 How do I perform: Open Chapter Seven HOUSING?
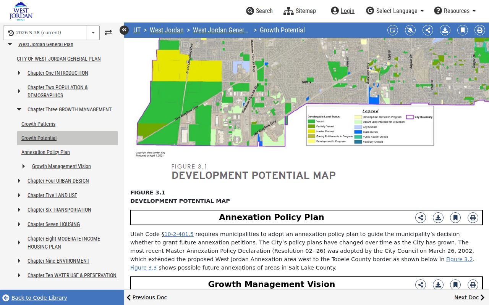coord(53,224)
